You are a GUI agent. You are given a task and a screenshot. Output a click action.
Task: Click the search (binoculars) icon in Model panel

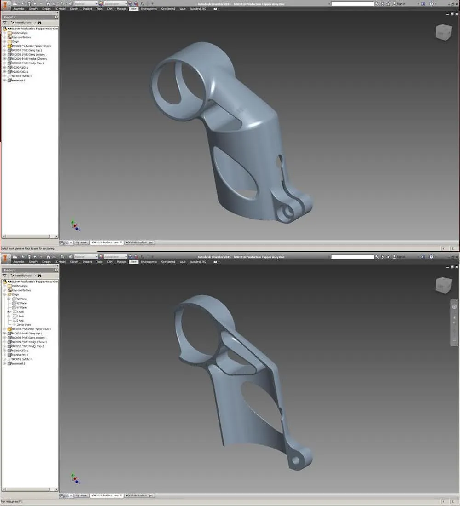pyautogui.click(x=39, y=22)
